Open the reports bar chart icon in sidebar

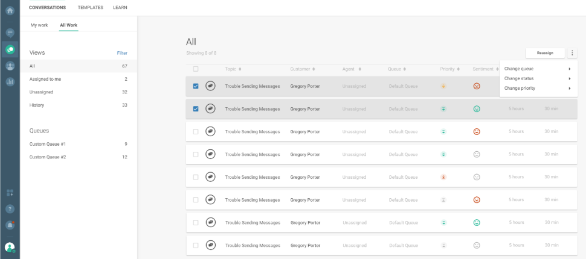[10, 82]
